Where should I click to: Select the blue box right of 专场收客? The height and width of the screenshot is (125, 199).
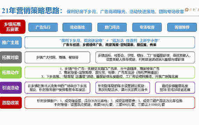tap(182, 27)
